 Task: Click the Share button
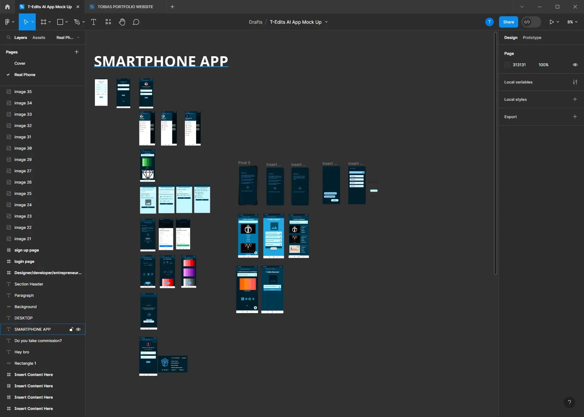coord(509,22)
